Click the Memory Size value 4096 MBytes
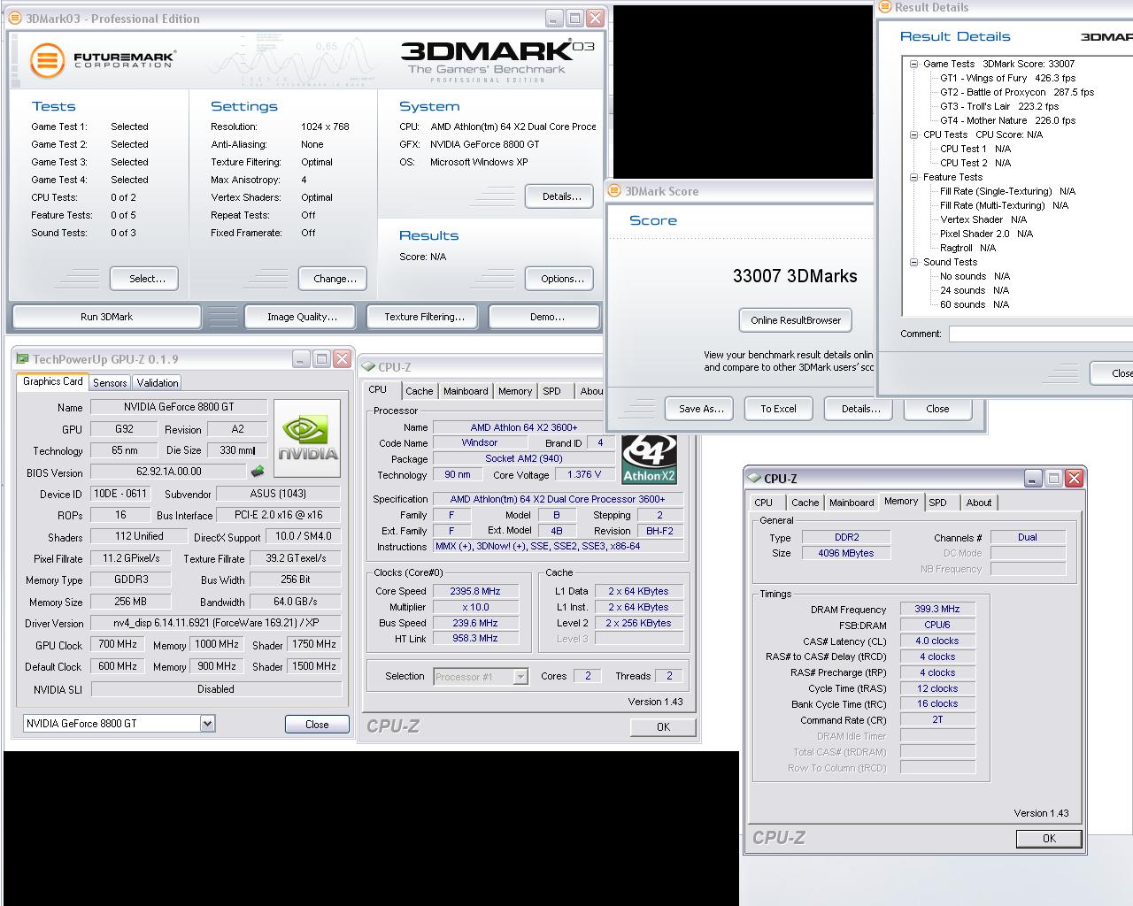 (845, 553)
